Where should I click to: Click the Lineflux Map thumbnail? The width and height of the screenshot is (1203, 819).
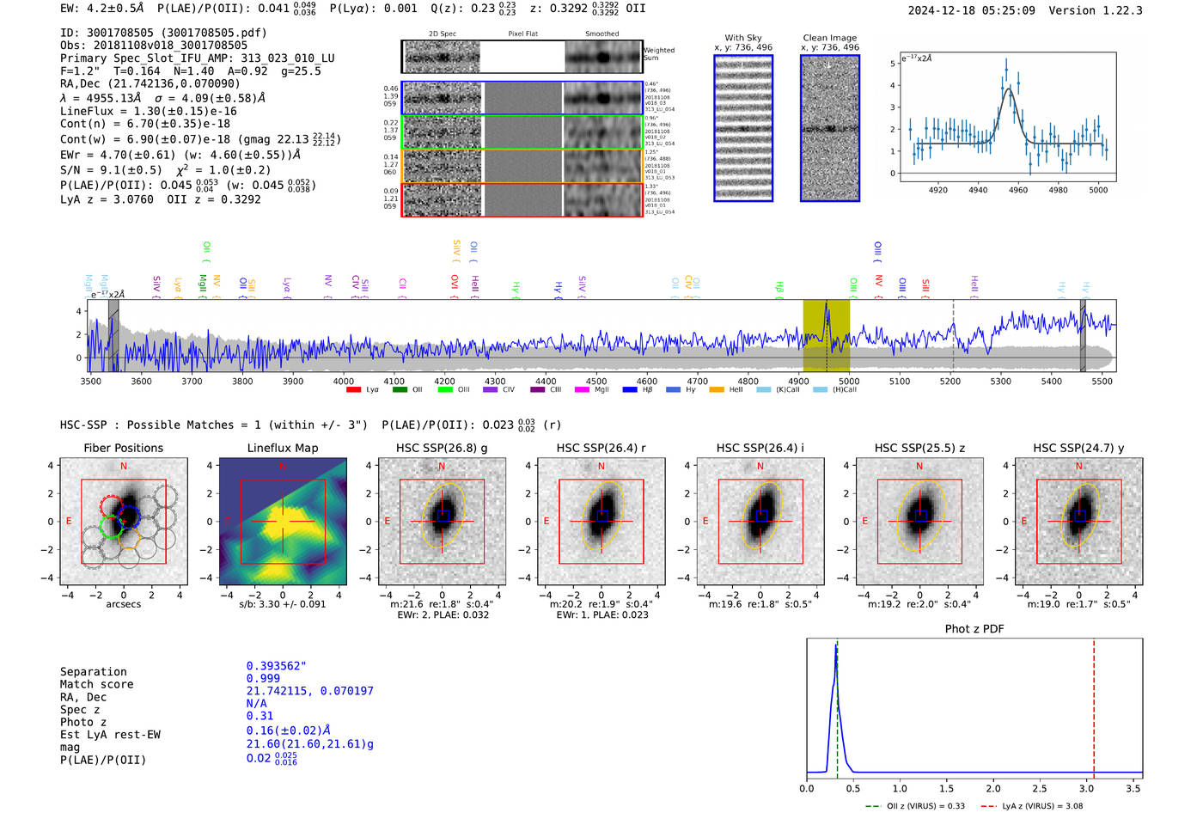pos(283,521)
